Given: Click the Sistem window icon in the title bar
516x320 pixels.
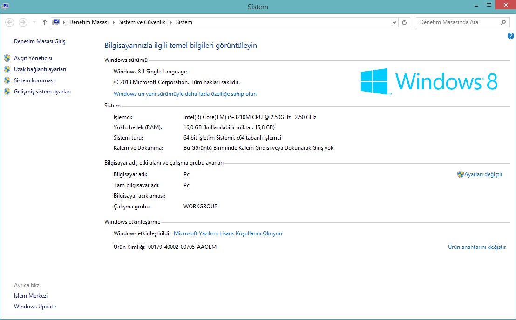Looking at the screenshot, I should (x=5, y=6).
